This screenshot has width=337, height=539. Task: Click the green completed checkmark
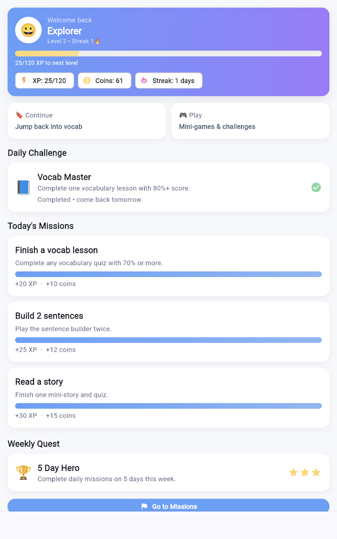pyautogui.click(x=316, y=187)
